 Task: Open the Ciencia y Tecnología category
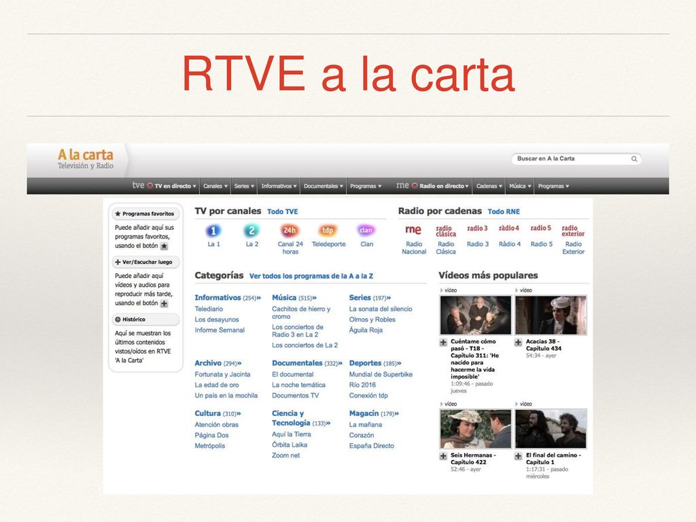point(301,418)
